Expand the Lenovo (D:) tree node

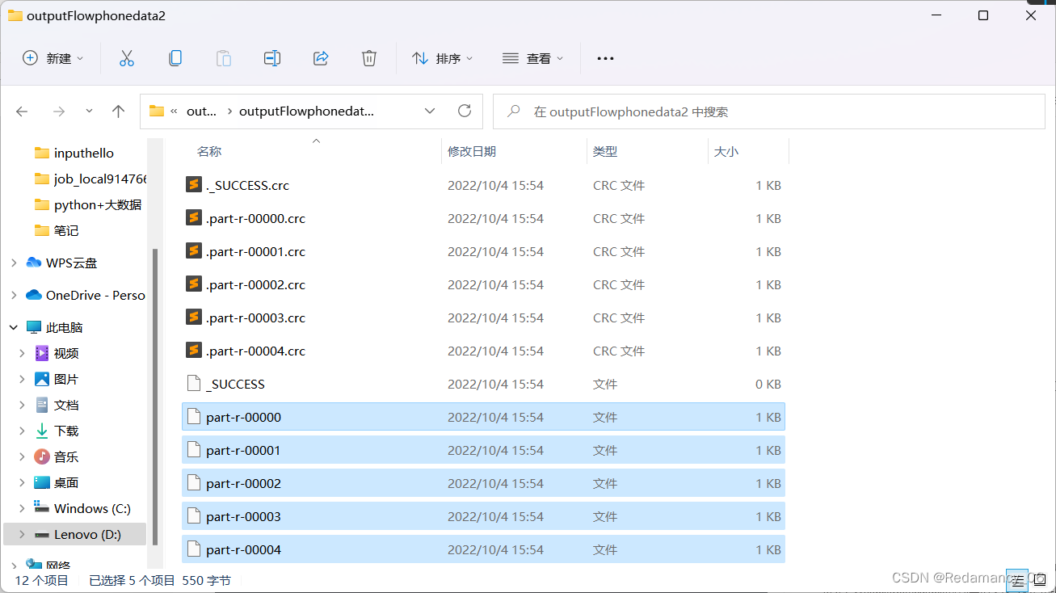click(23, 534)
